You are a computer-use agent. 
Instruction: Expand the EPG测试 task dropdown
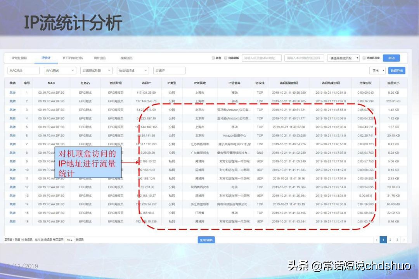(x=59, y=71)
